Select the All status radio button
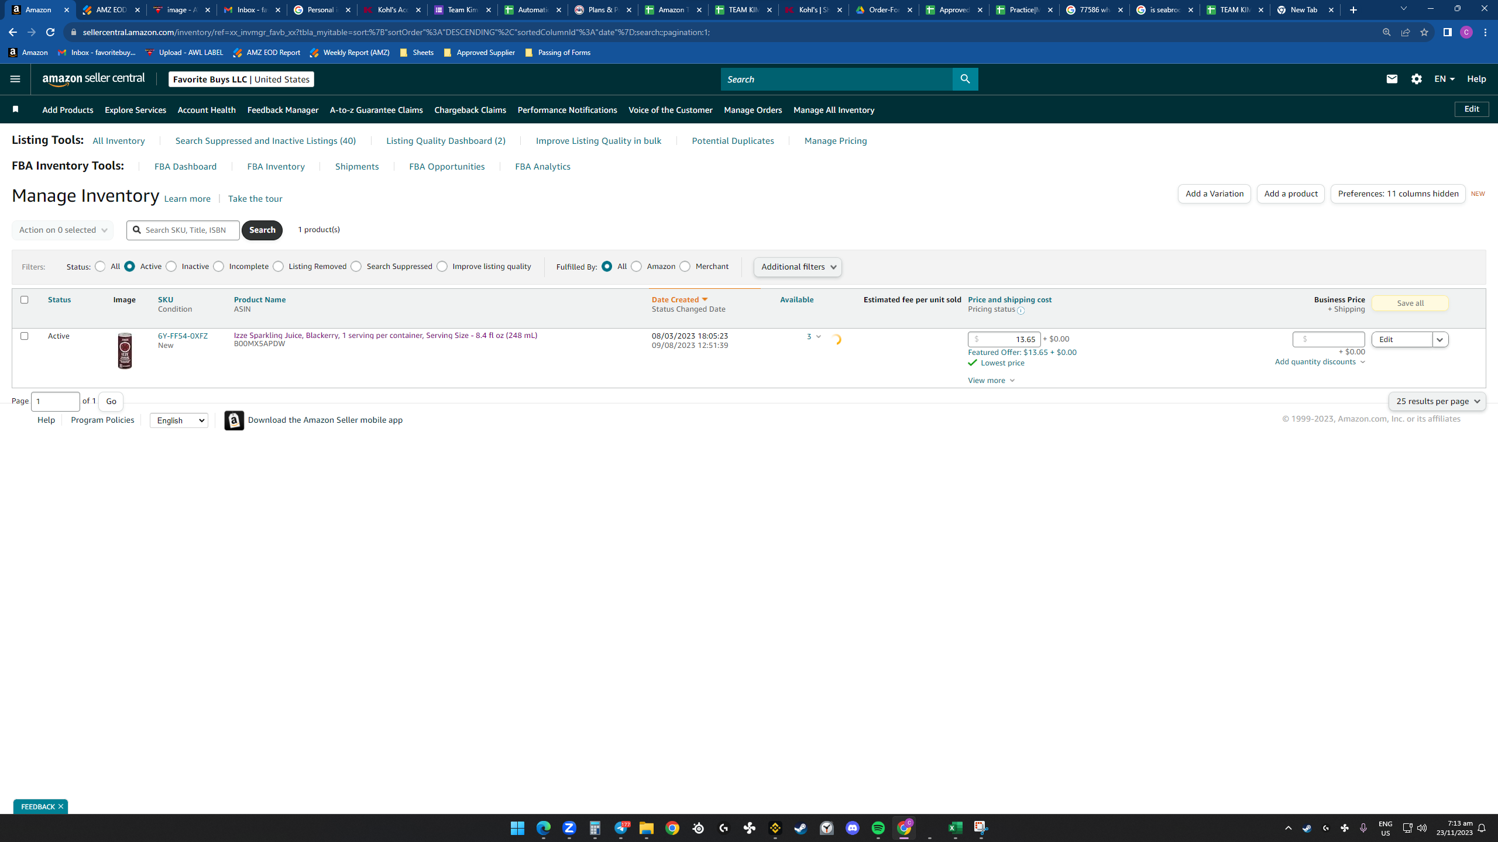The image size is (1498, 842). click(100, 267)
